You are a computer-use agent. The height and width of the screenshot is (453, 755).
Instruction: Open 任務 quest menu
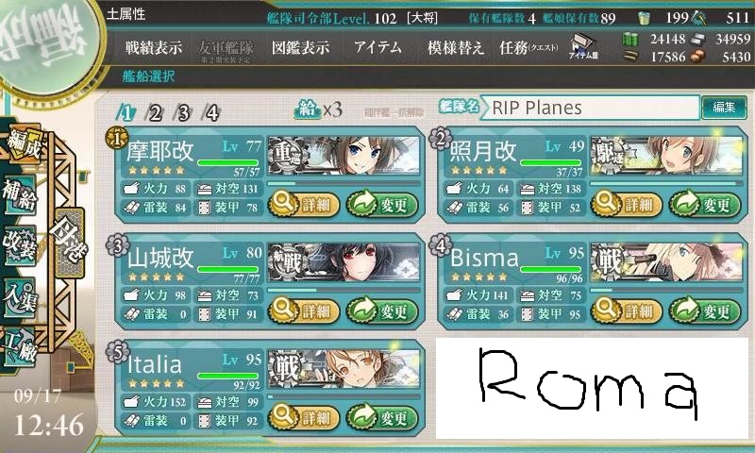point(528,47)
